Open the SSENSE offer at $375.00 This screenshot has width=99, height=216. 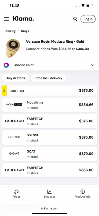tap(49, 137)
